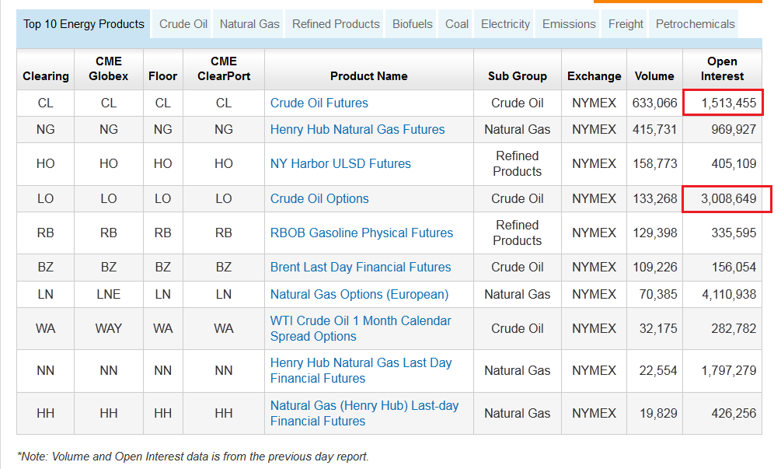Click Brent Last Day Financial Futures
Image resolution: width=781 pixels, height=469 pixels.
361,267
